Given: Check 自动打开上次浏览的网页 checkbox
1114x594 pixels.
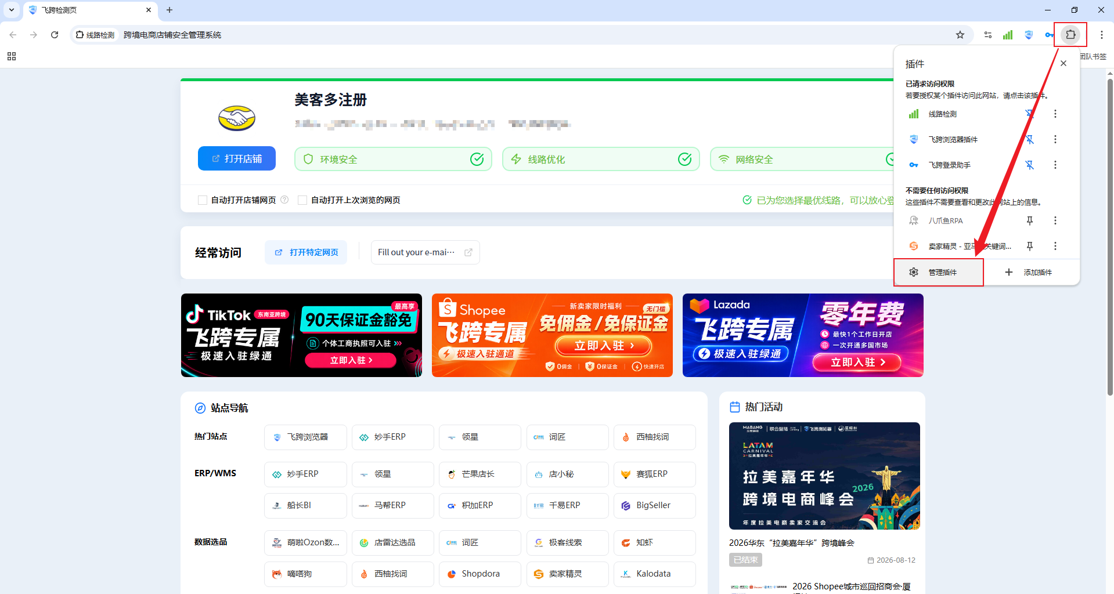Looking at the screenshot, I should 302,200.
